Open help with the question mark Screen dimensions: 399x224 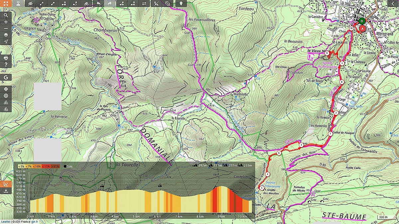coord(6,64)
